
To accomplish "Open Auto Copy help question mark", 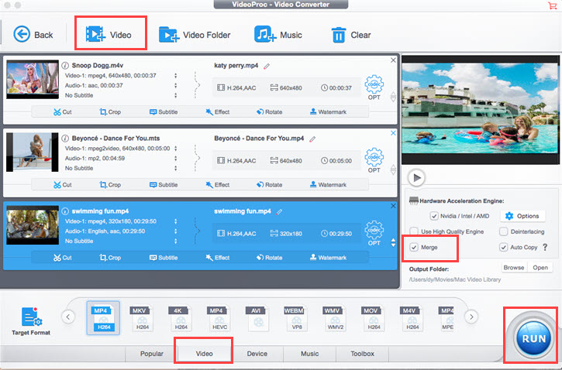I will [545, 247].
